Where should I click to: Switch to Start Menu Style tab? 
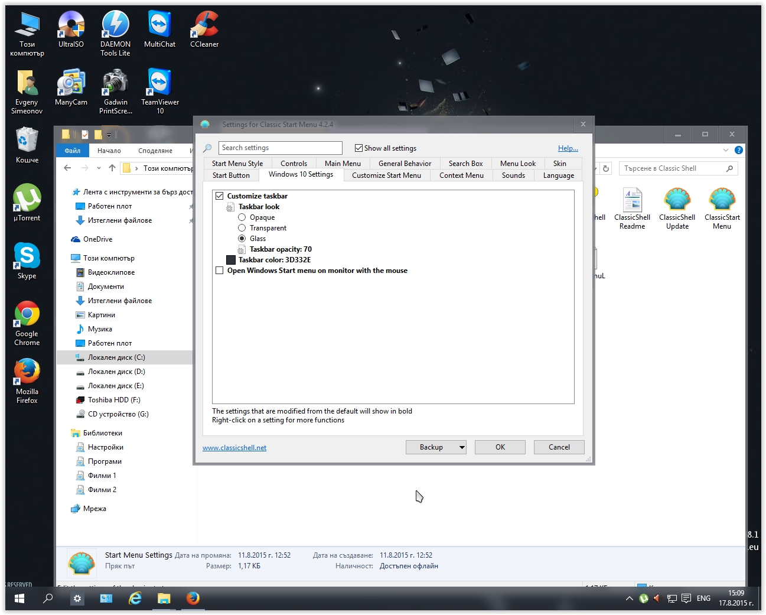coord(237,164)
